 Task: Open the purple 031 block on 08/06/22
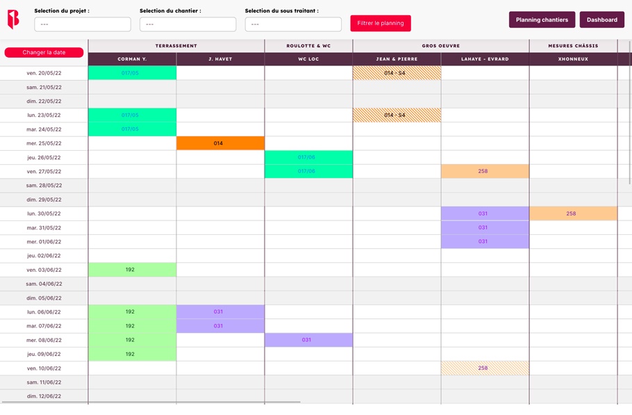pyautogui.click(x=308, y=340)
